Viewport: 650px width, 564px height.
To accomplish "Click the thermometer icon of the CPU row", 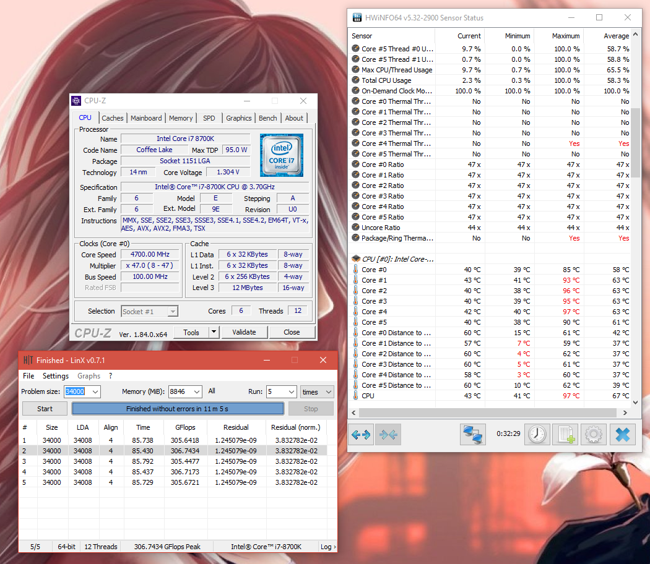I will coord(356,395).
